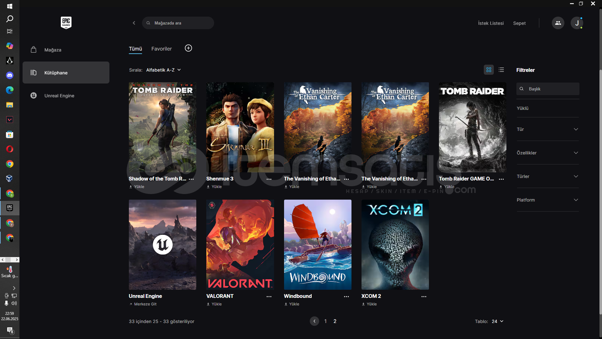Screen dimensions: 602x339
Task: Click Yükle under XCOM 2
Action: 369,304
